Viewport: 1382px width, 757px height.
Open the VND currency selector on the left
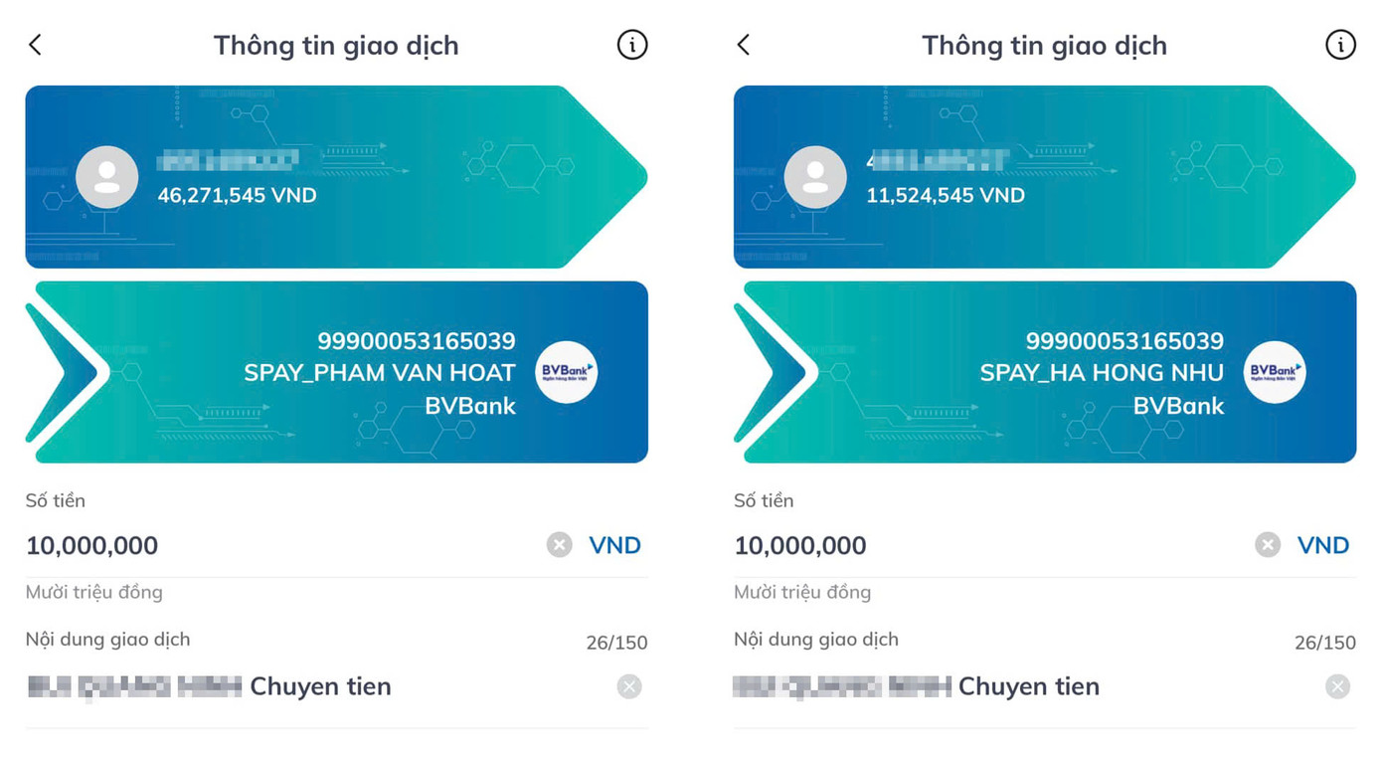tap(614, 544)
